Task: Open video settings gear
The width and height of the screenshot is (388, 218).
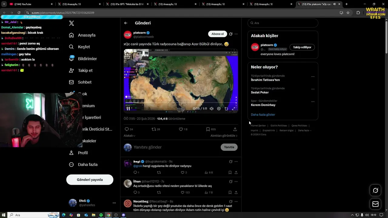Action: [219, 108]
